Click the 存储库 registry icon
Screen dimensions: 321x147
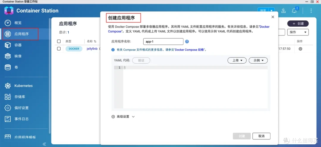(x=8, y=97)
